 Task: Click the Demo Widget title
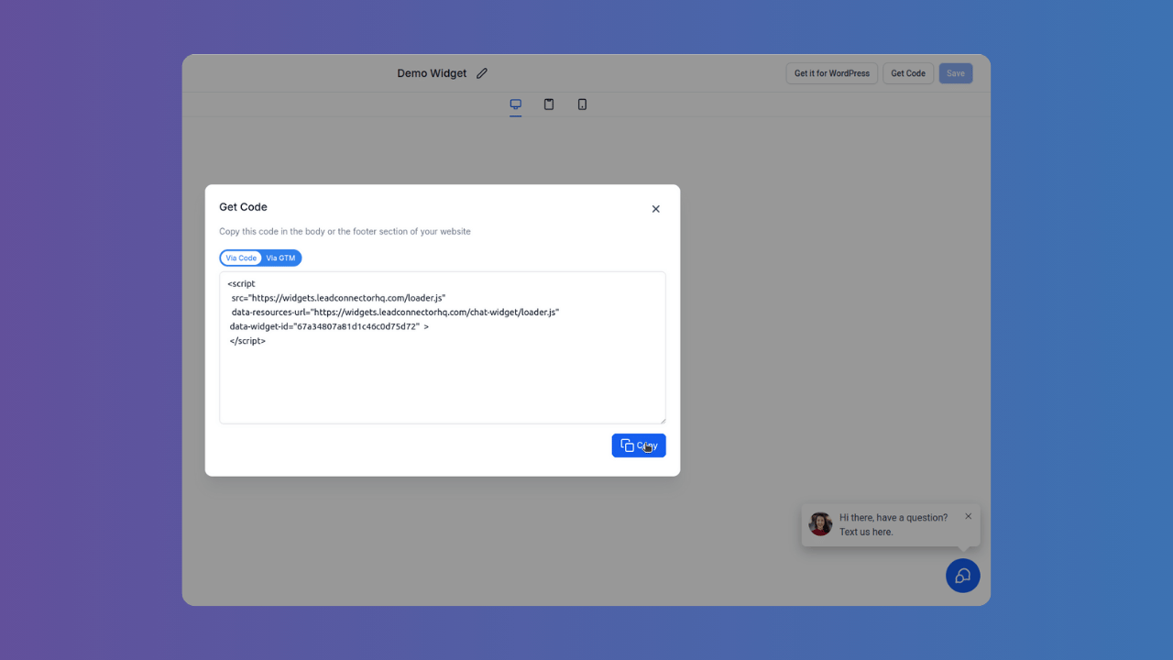(432, 73)
